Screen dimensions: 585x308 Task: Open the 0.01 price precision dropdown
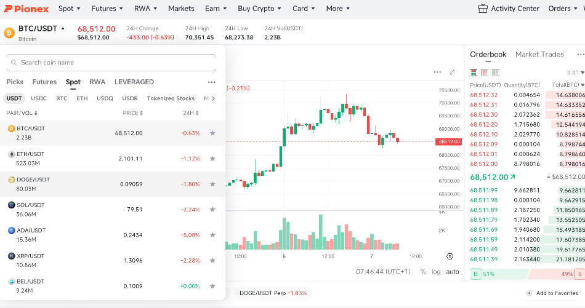[575, 73]
